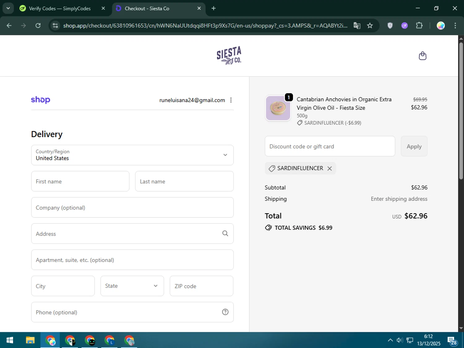Click the anchovies product thumbnail
Screen dimensions: 464x348
point(278,108)
